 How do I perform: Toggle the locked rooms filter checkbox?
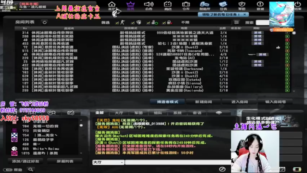(164, 23)
